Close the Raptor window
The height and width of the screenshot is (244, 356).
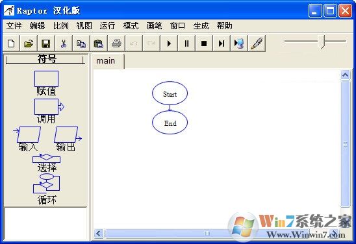point(345,10)
